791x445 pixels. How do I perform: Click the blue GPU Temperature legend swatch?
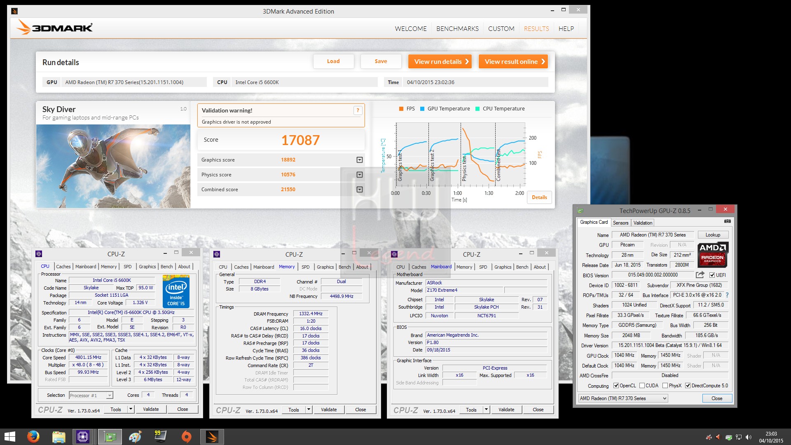point(422,109)
